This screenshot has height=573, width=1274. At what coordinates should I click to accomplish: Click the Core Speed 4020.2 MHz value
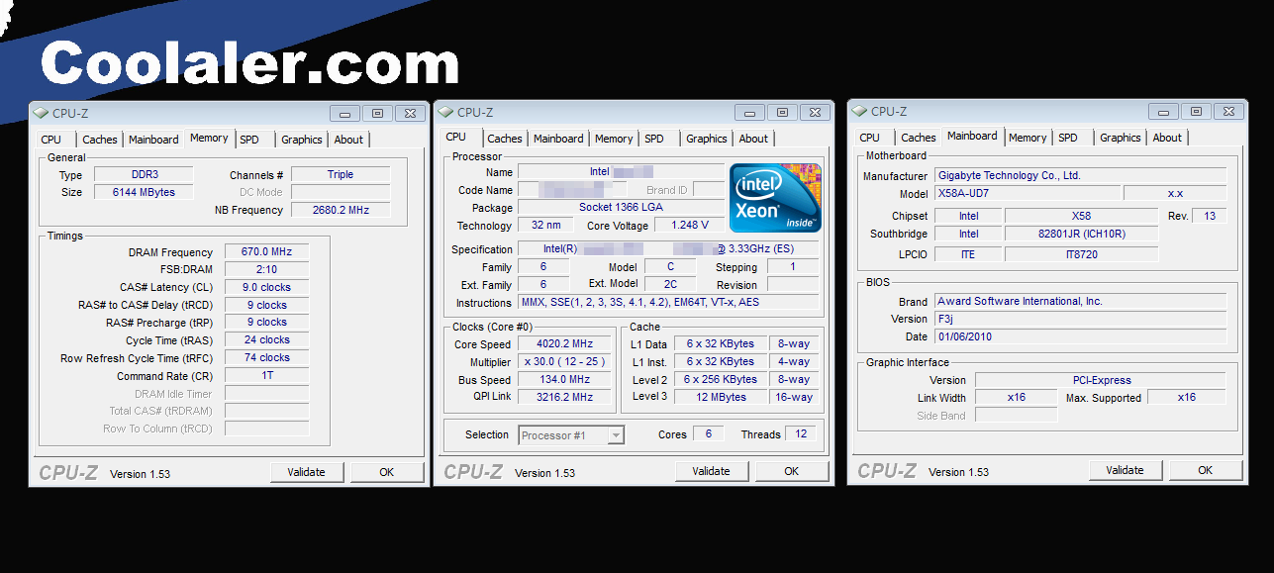563,344
